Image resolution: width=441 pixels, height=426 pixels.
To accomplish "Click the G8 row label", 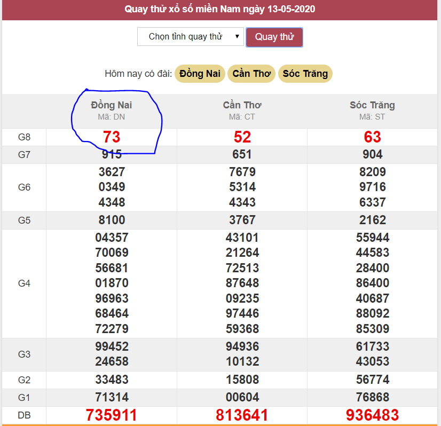I will 24,137.
